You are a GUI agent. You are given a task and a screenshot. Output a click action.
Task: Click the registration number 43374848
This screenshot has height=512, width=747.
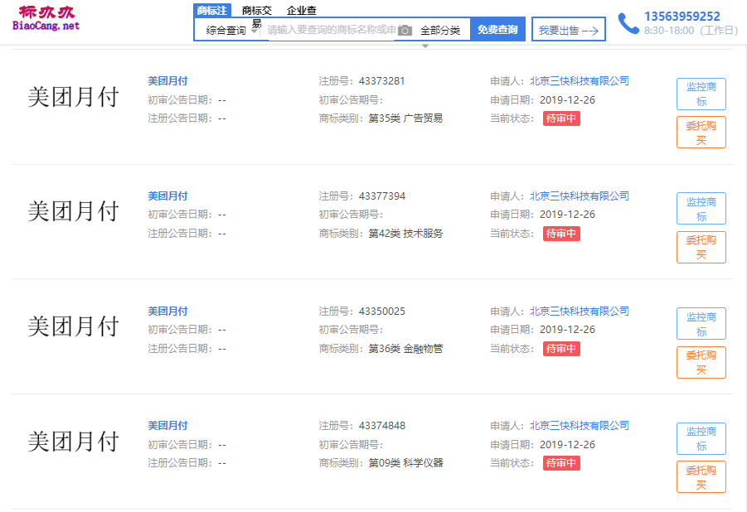tap(382, 427)
